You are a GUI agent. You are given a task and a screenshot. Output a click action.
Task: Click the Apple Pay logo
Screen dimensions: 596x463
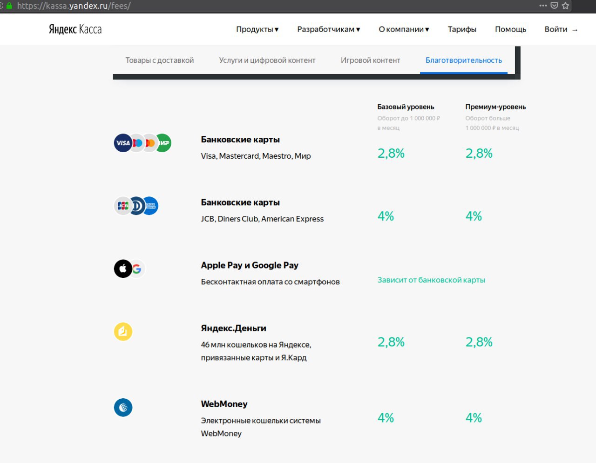tap(123, 268)
